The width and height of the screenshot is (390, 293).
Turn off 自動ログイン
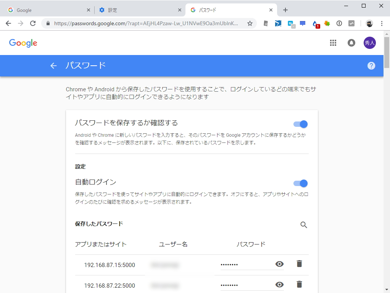pyautogui.click(x=301, y=183)
